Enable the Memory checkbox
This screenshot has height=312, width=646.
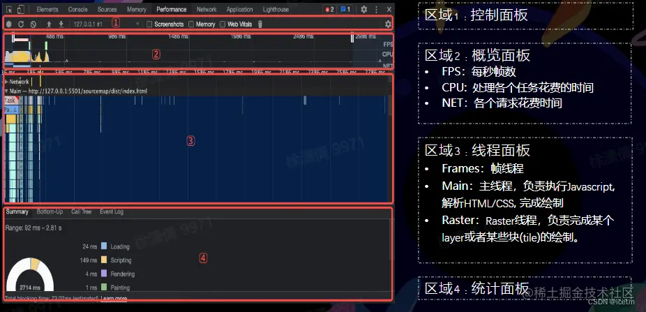191,24
